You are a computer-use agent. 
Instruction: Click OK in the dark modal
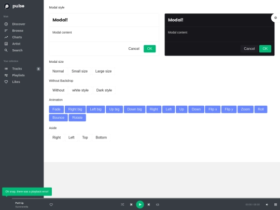pos(265,49)
